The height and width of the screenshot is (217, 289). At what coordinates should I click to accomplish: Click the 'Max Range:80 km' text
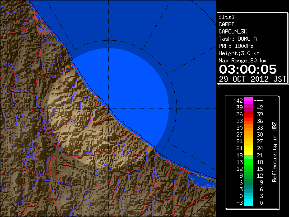[242, 61]
